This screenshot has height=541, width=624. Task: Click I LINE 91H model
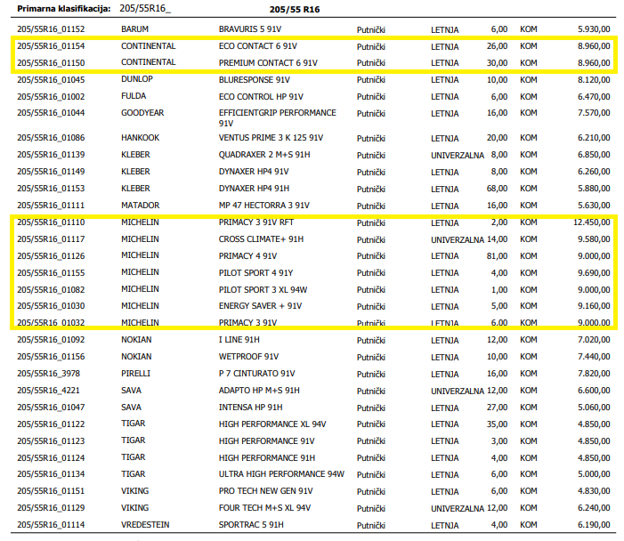239,340
